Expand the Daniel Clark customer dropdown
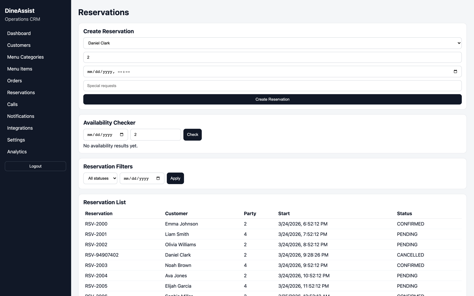 (x=272, y=43)
